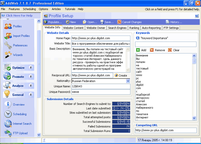This screenshot has height=144, width=201.
Task: Switch to the Search Engines tab
Action: [117, 28]
